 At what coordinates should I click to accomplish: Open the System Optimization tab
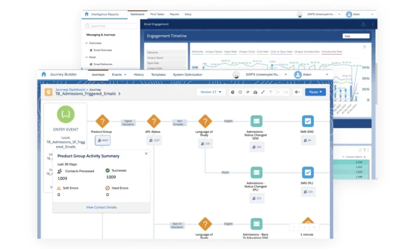[187, 75]
